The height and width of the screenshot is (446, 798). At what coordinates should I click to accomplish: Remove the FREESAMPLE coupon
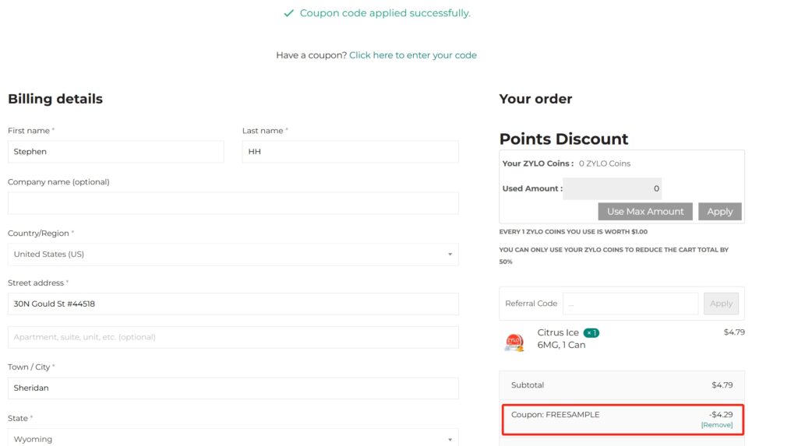click(x=716, y=425)
